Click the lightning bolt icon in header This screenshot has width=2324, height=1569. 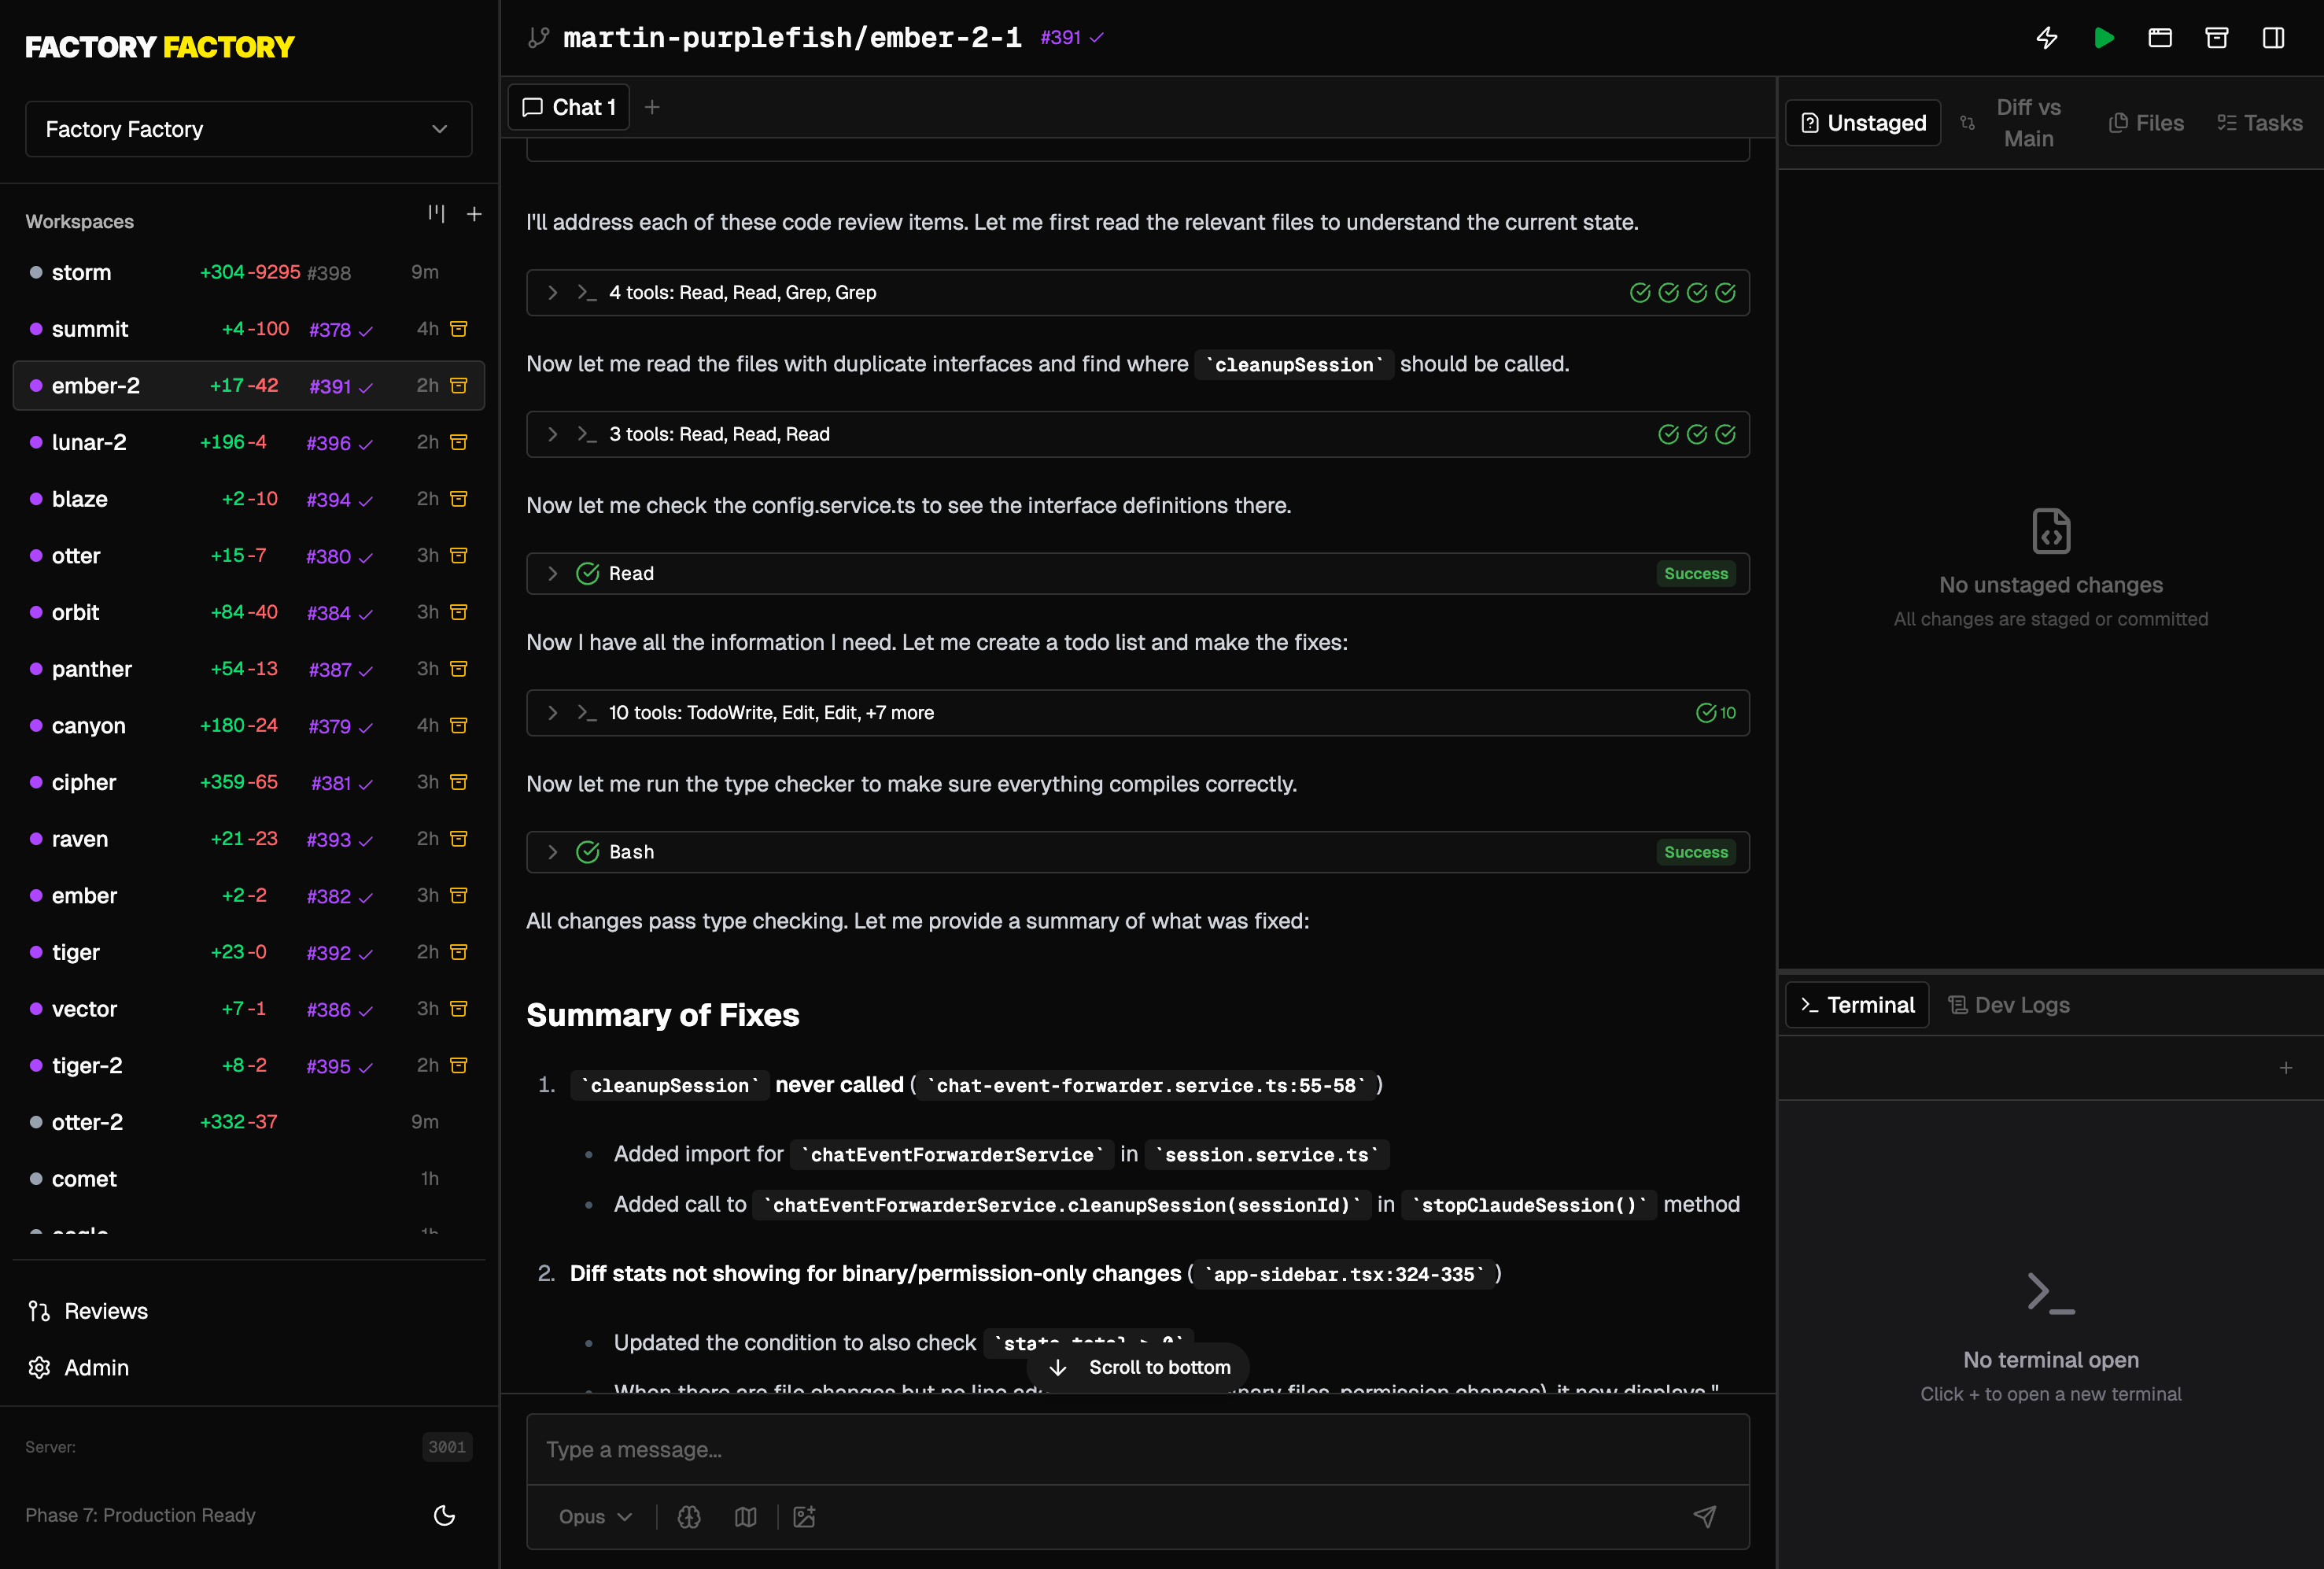(2047, 38)
